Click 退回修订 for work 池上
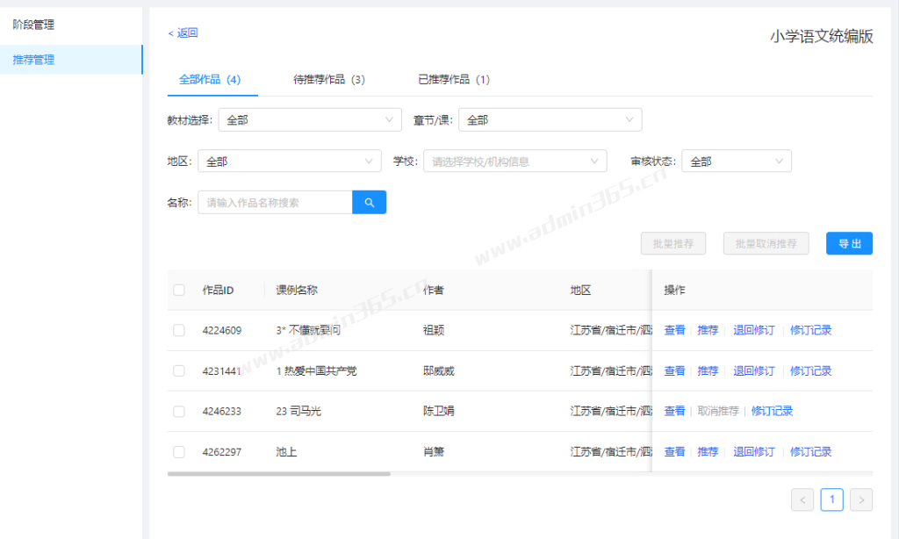Viewport: 899px width, 539px height. coord(753,452)
